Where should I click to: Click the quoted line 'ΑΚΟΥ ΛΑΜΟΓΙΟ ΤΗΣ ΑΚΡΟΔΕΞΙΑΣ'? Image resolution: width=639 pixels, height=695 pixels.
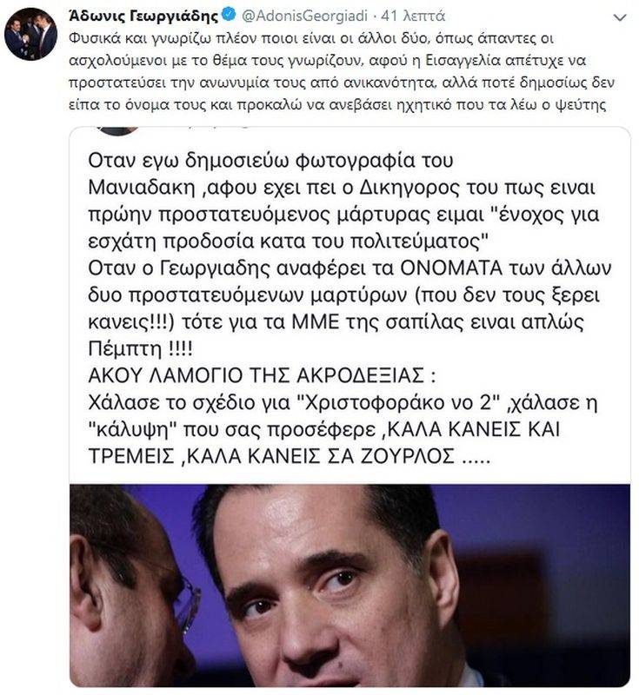[x=262, y=376]
